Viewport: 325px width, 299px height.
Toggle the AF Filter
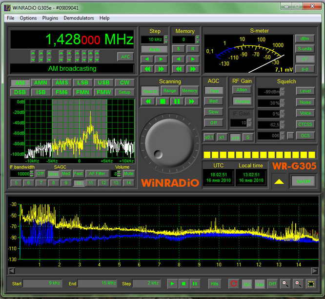(97, 174)
